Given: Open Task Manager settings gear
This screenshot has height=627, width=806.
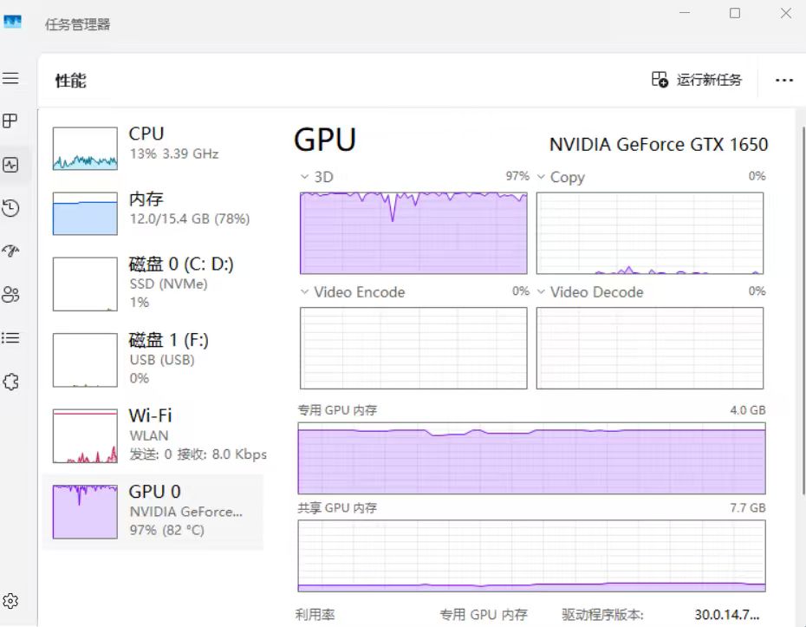Looking at the screenshot, I should [x=10, y=601].
